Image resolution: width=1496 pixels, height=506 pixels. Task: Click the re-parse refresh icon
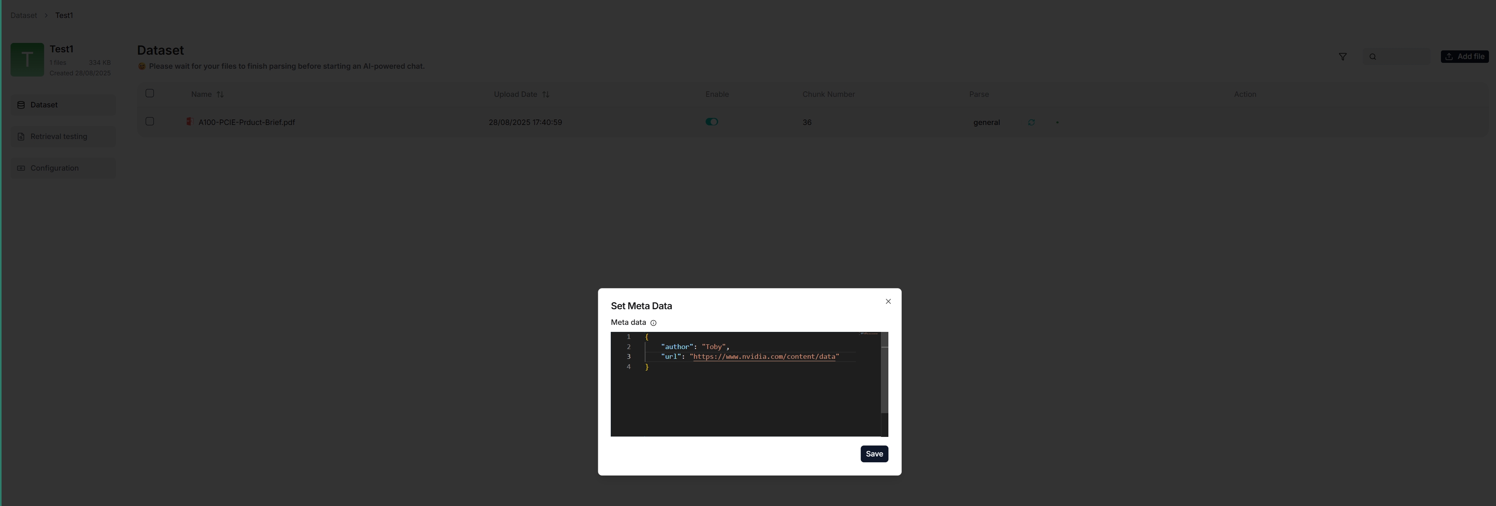coord(1031,122)
